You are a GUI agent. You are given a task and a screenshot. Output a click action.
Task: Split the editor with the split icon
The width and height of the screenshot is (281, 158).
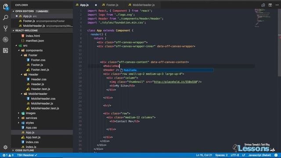(270, 5)
